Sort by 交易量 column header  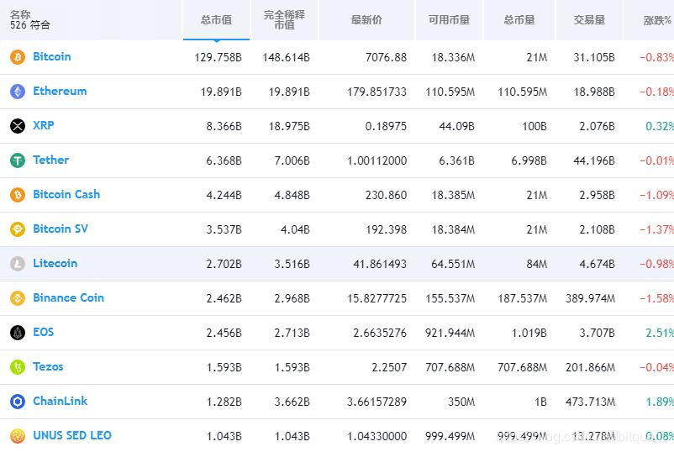[x=589, y=20]
